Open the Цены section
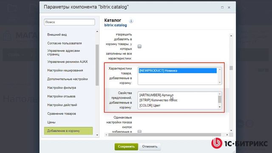The width and height of the screenshot is (272, 153). (51, 122)
